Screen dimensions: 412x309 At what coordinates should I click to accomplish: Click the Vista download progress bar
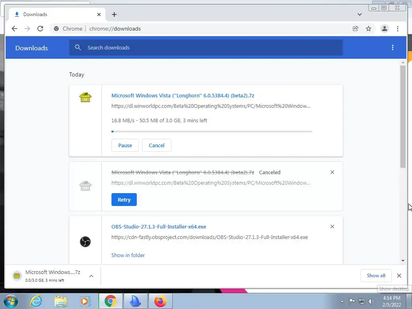coord(212,132)
